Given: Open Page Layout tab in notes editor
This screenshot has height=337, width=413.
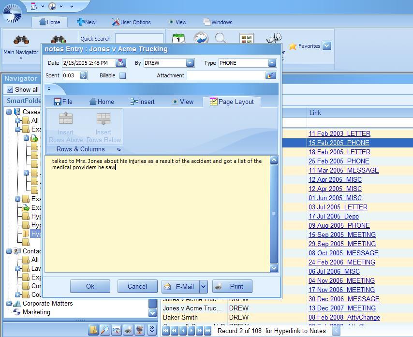Looking at the screenshot, I should [232, 102].
